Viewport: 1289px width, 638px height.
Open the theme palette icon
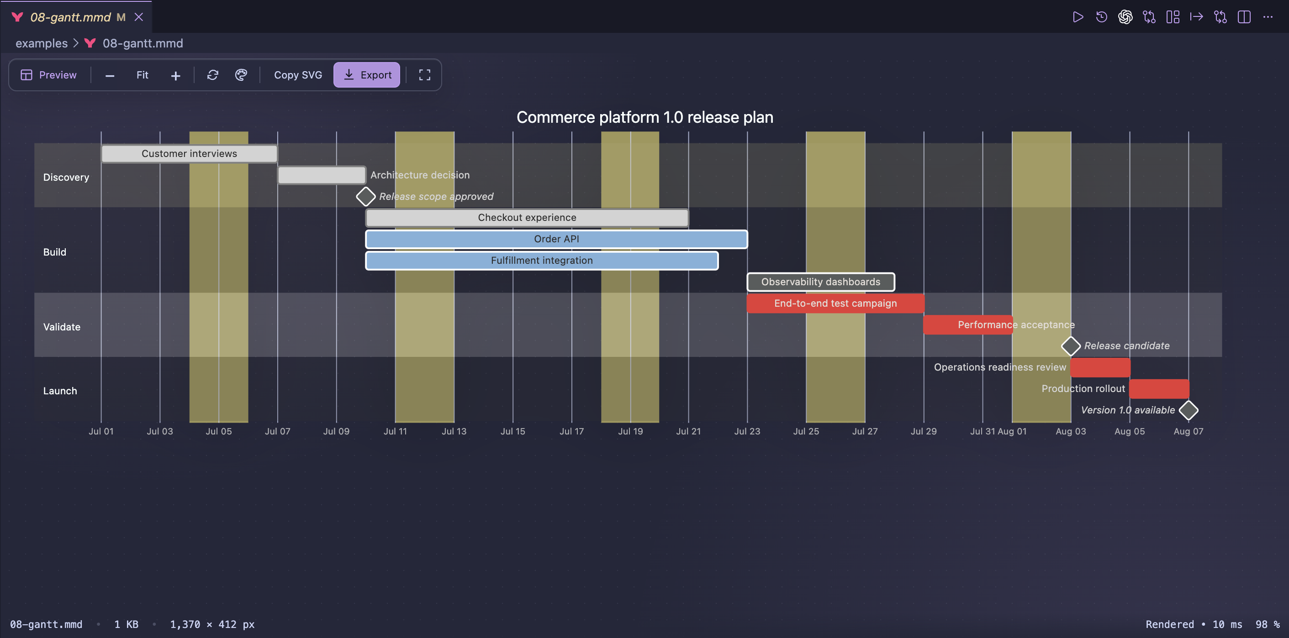[241, 75]
